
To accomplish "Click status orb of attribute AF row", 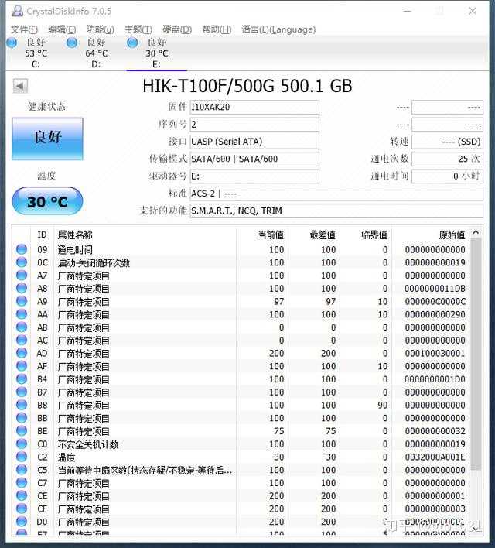I will [22, 366].
